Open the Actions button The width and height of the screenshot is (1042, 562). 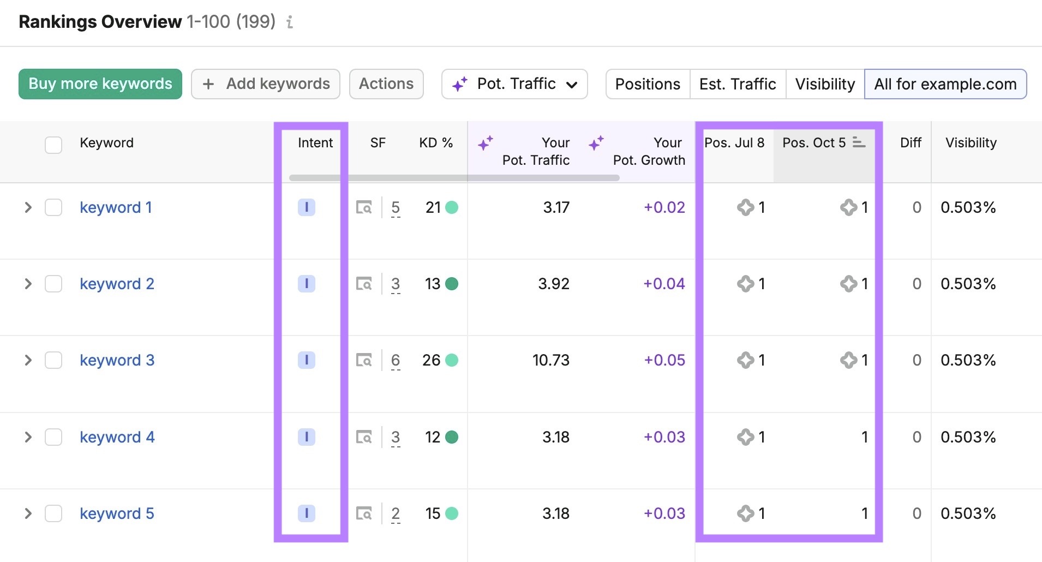pos(386,84)
